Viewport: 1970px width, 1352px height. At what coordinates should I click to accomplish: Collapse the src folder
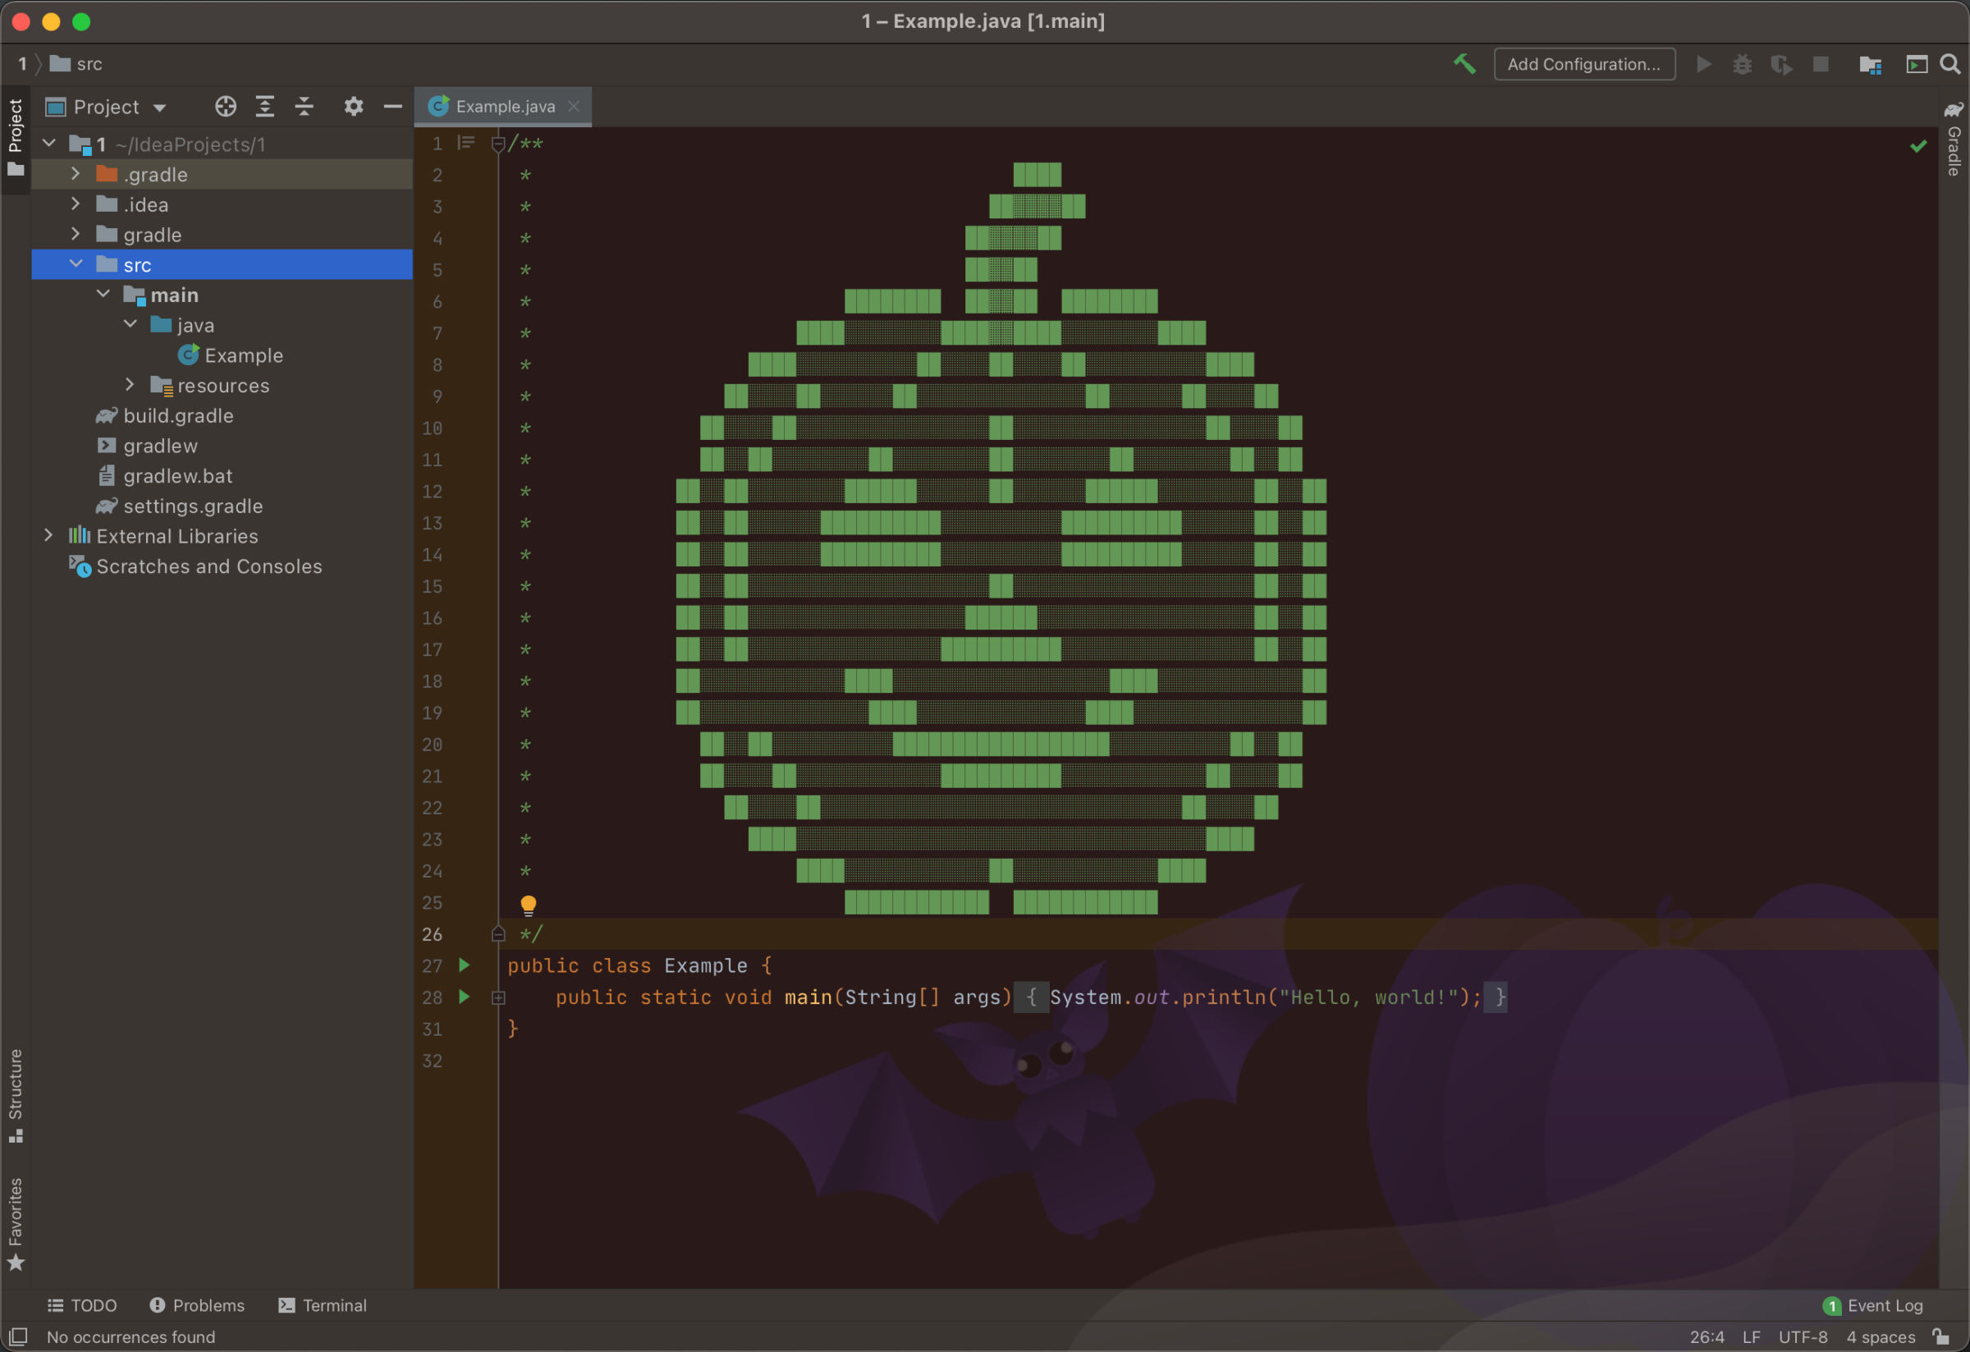coord(76,264)
